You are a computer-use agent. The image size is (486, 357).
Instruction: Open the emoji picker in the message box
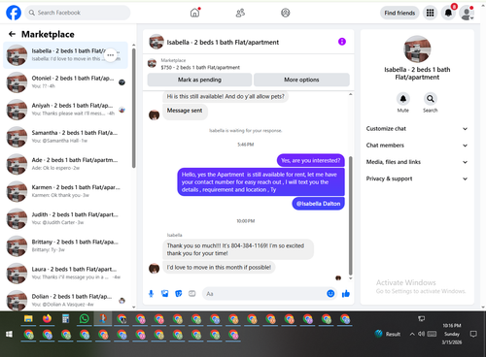click(330, 294)
